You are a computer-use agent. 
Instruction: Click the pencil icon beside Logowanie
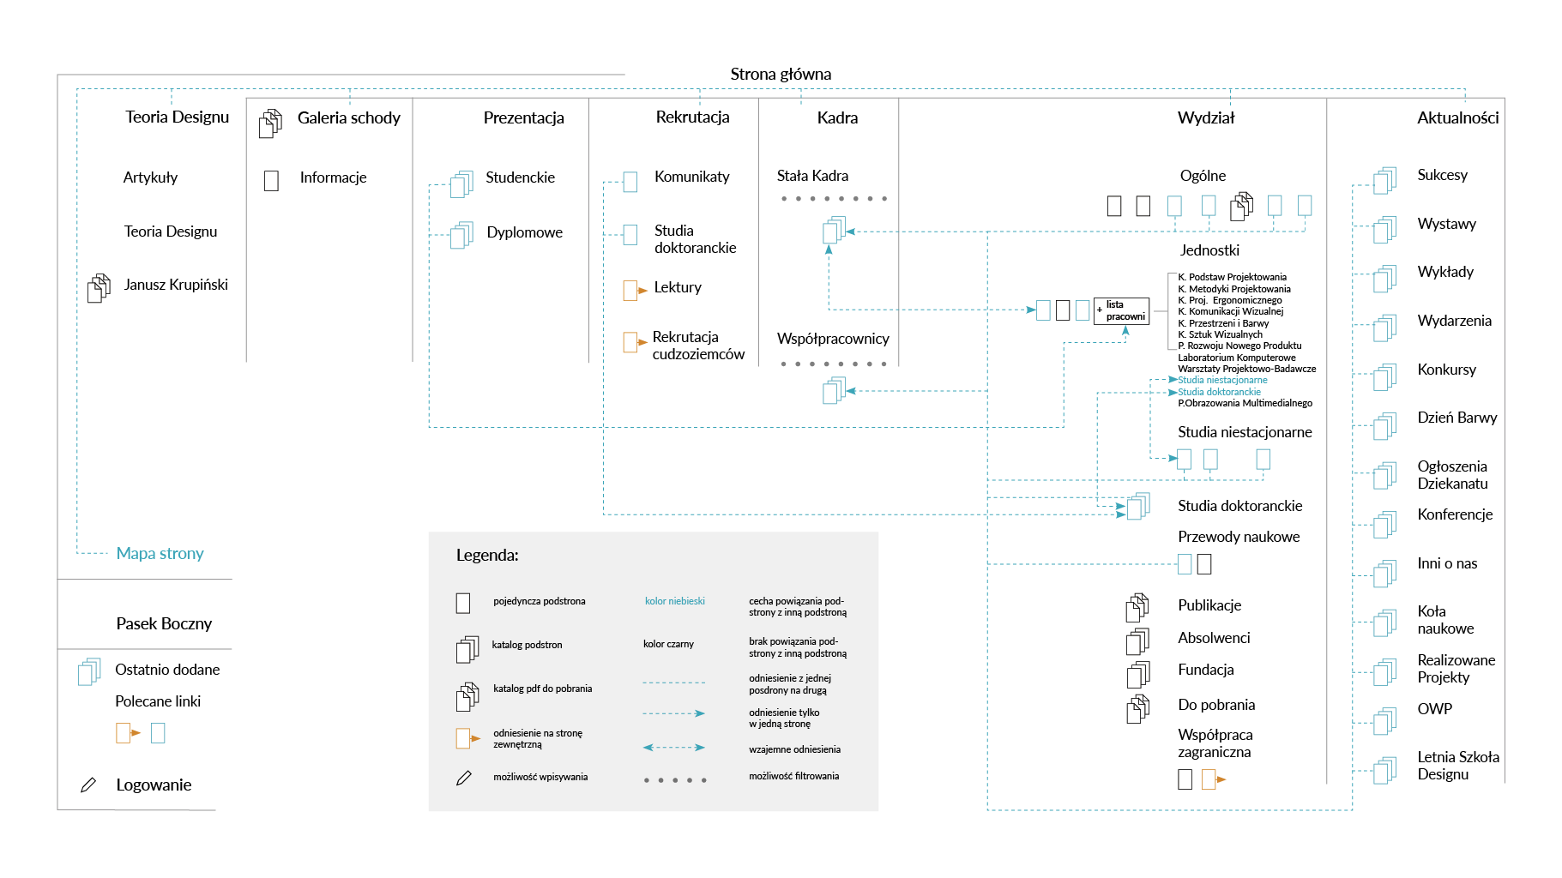(x=87, y=785)
